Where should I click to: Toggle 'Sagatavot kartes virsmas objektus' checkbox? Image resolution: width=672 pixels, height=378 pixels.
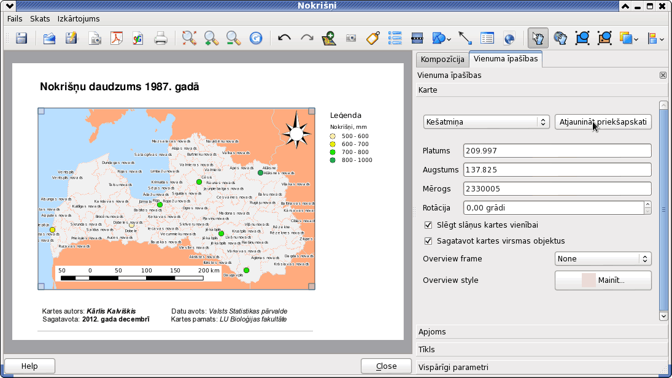coord(428,241)
